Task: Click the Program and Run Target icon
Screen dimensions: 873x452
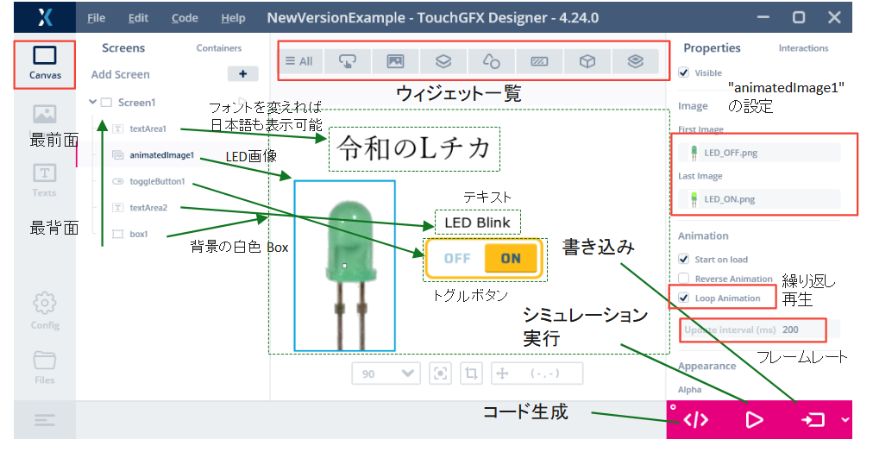Action: click(813, 420)
